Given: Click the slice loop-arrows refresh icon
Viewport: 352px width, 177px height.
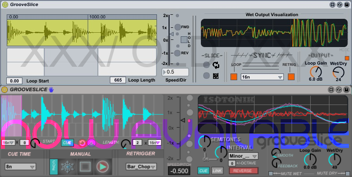Looking at the screenshot, I should coord(216,65).
